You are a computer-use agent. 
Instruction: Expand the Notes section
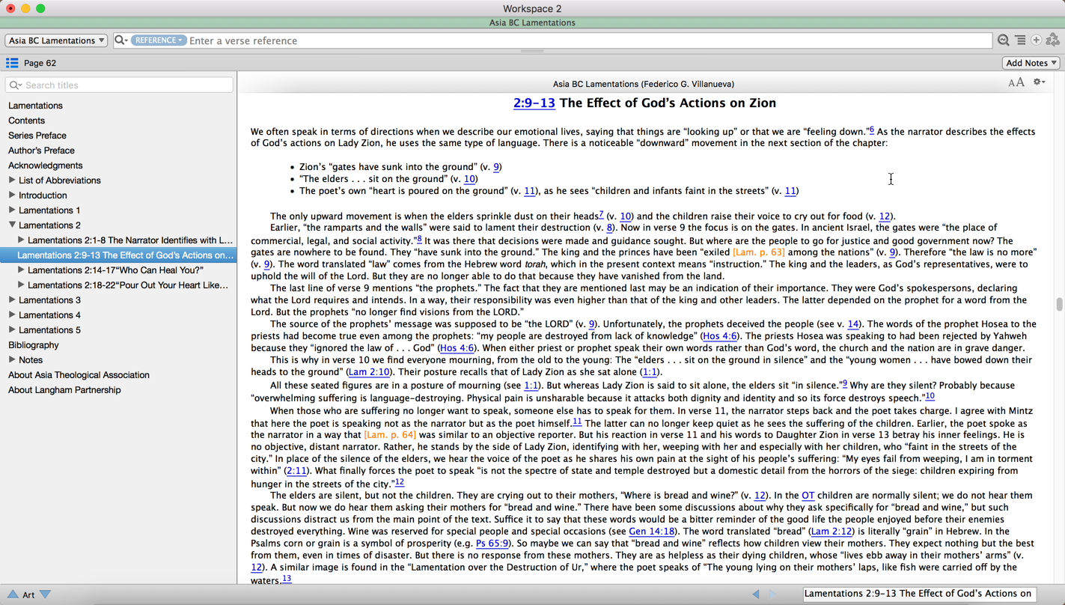[x=12, y=359]
